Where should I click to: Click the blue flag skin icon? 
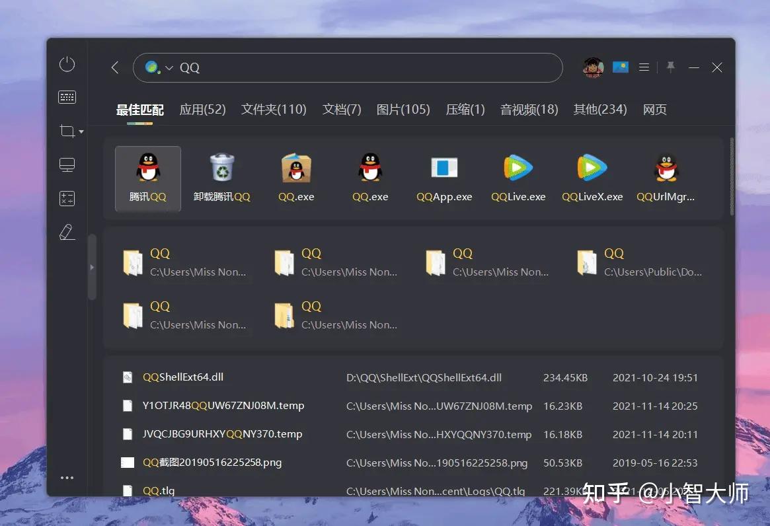pos(620,67)
